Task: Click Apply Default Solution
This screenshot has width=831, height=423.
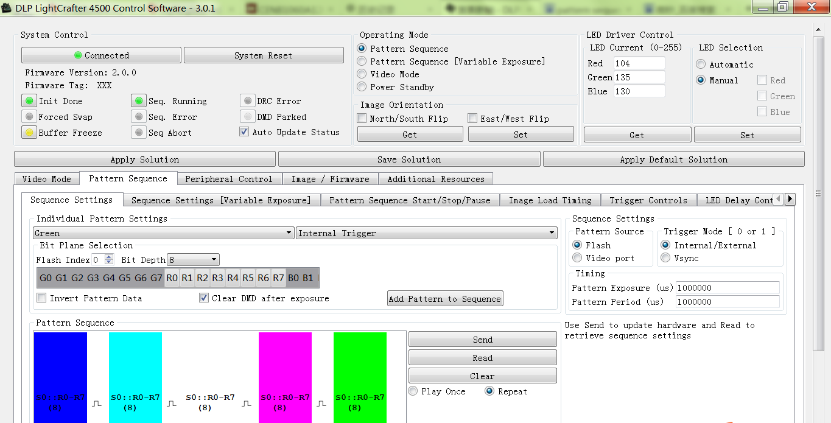Action: point(674,159)
